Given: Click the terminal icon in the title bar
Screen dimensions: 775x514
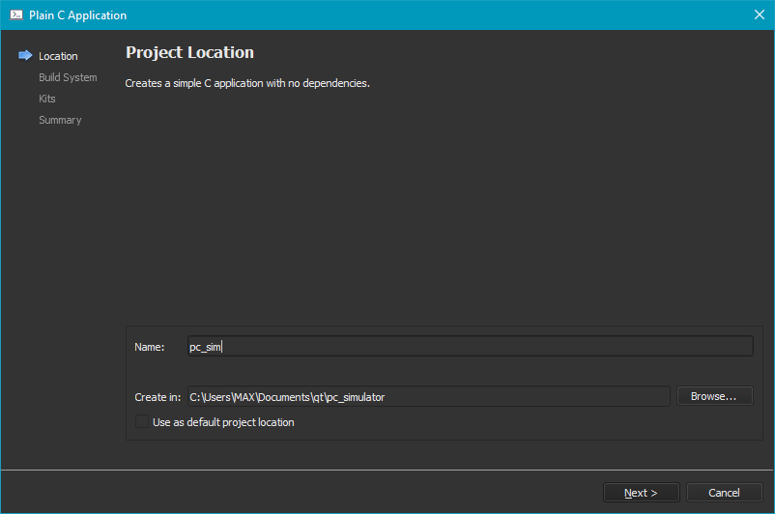Looking at the screenshot, I should point(16,14).
